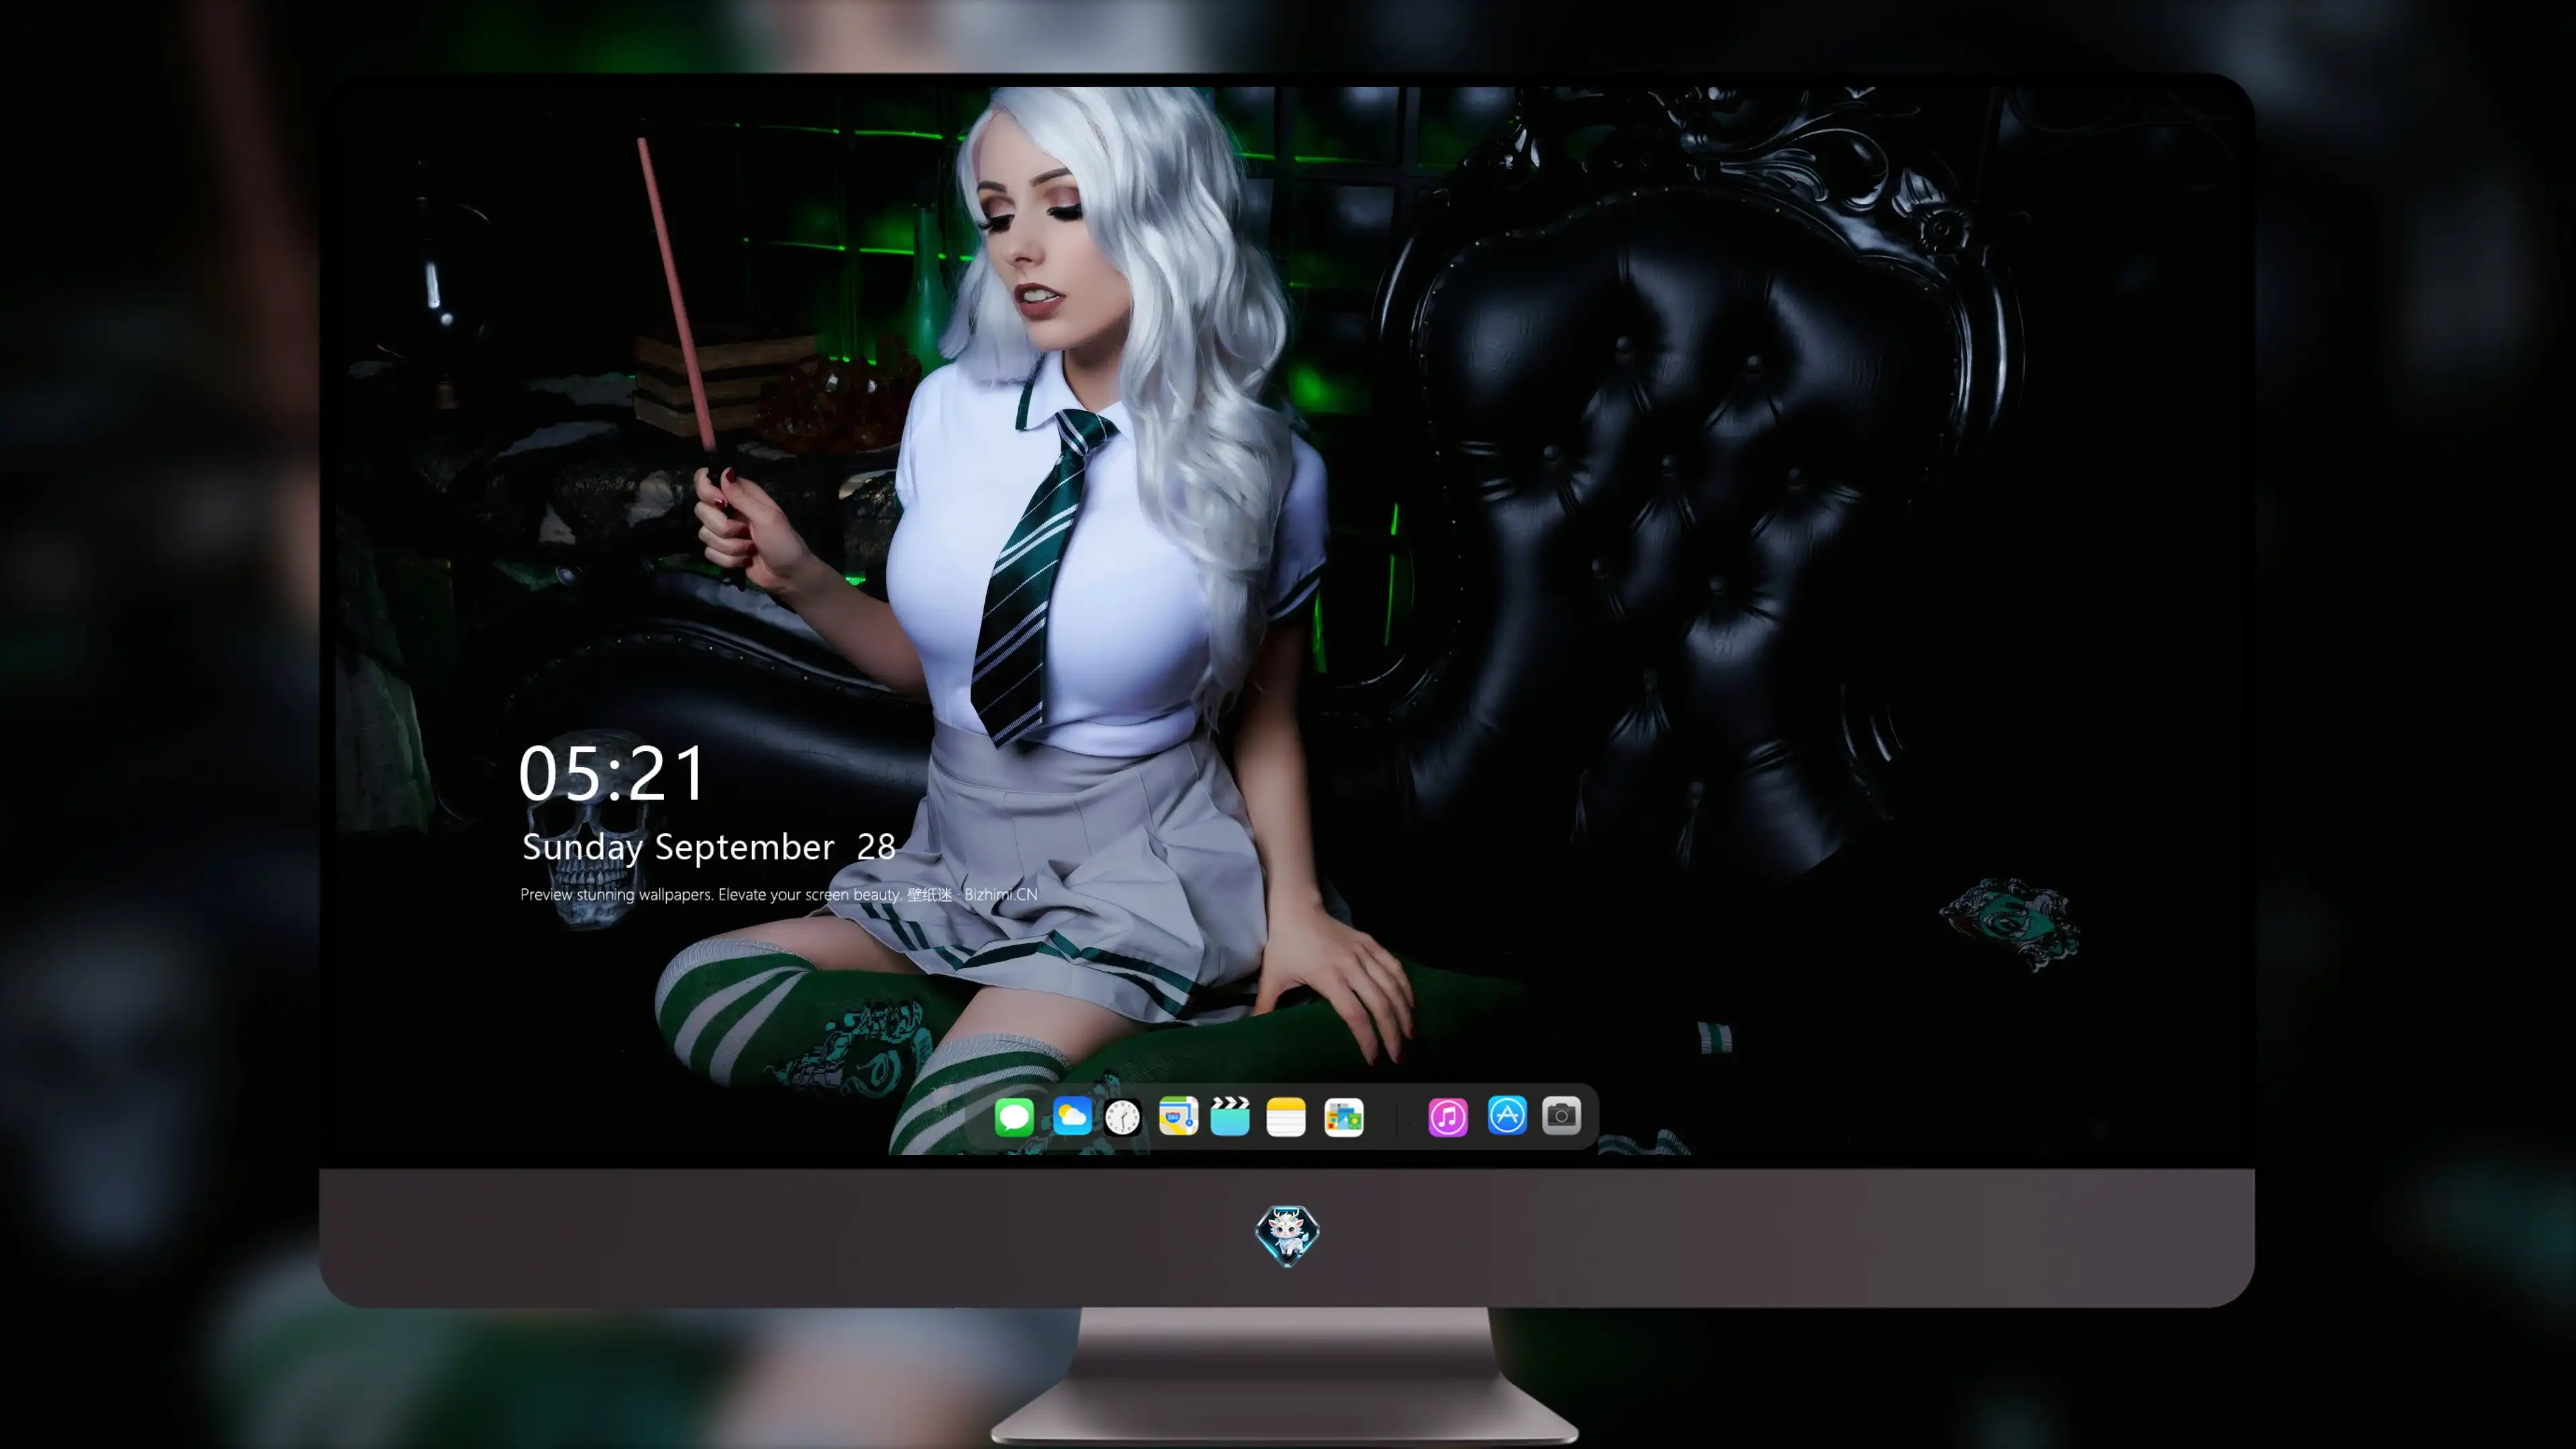Click the Bizhimi.CN tagline text
Image resolution: width=2576 pixels, height=1449 pixels.
coord(778,894)
